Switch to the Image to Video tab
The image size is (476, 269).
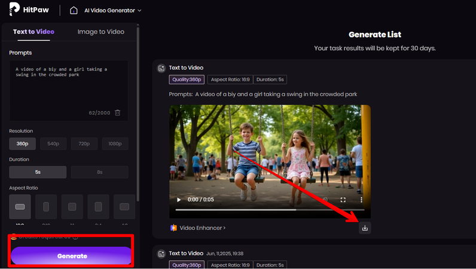(x=101, y=32)
